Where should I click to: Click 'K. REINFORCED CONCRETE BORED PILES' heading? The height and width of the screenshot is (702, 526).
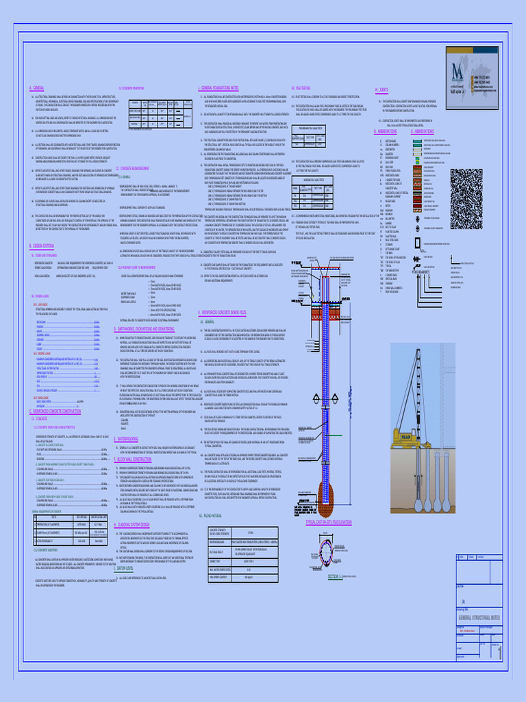223,312
